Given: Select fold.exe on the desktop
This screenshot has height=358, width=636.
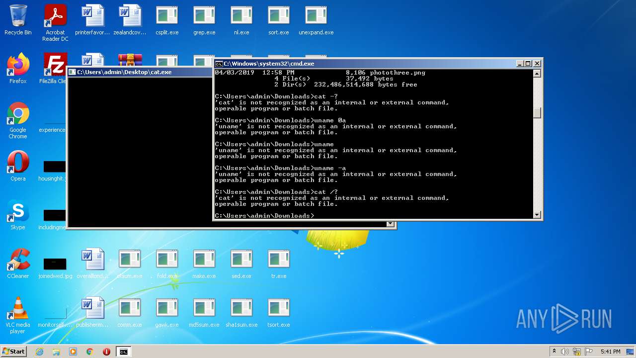Looking at the screenshot, I should [167, 264].
